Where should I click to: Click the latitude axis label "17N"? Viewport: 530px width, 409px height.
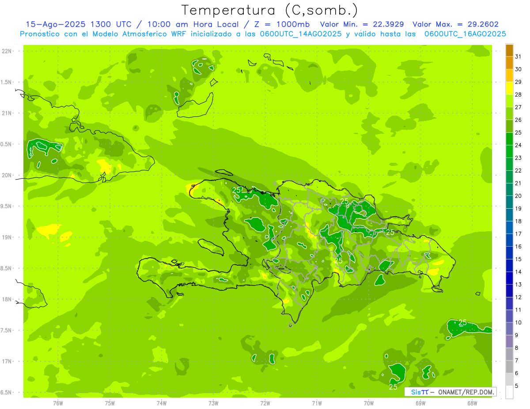(7, 361)
